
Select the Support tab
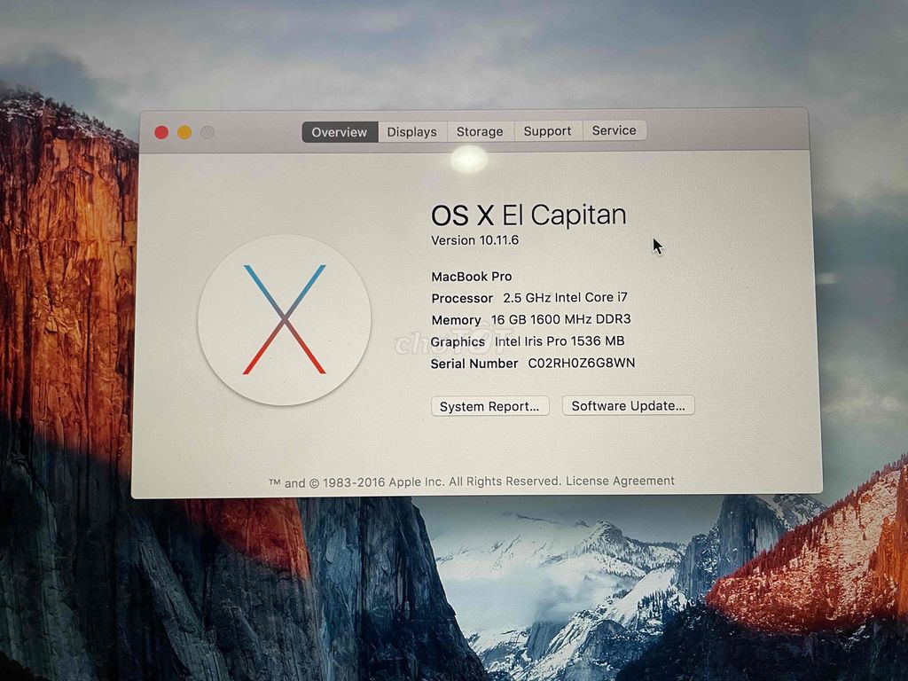coord(547,130)
